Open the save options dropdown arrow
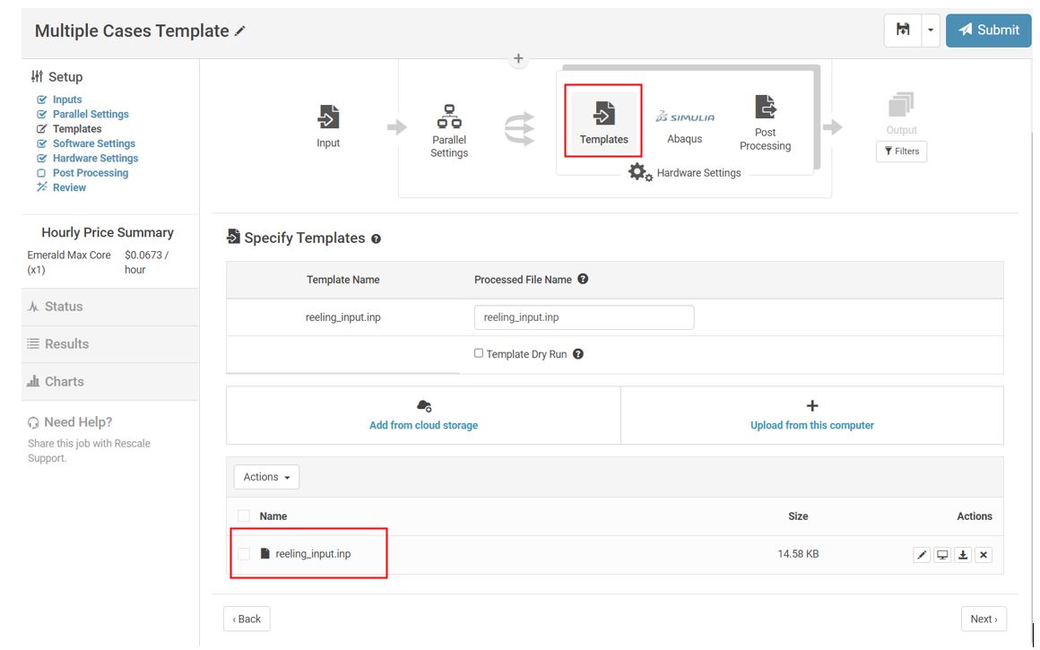The image size is (1040, 650). pyautogui.click(x=931, y=30)
